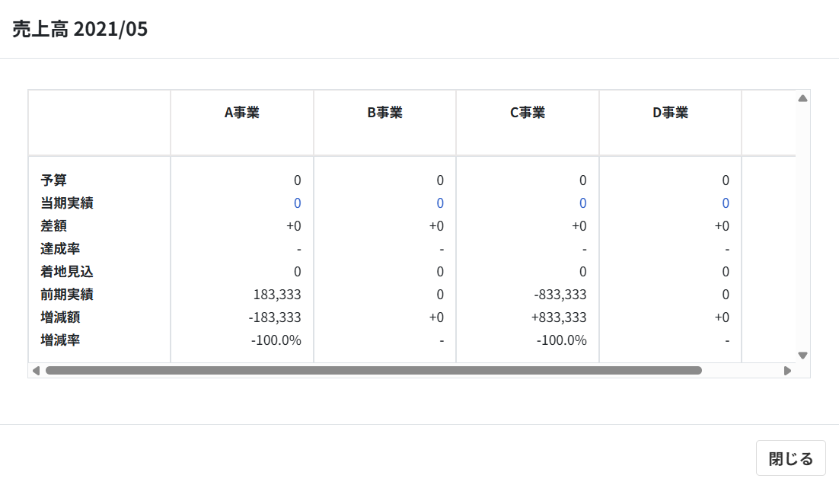The height and width of the screenshot is (488, 839).
Task: Click the 予算 row label
Action: coord(53,180)
